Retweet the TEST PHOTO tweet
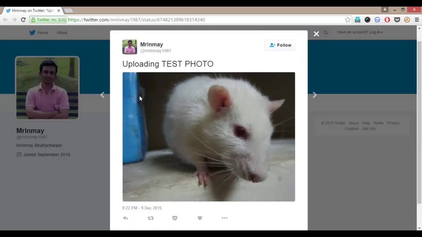 click(151, 218)
